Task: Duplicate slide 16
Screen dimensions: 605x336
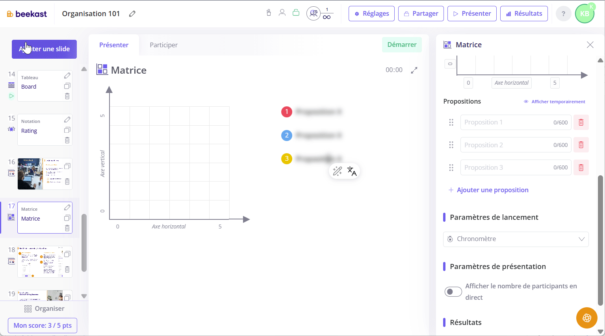Action: (x=67, y=166)
